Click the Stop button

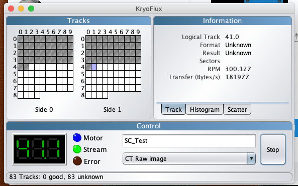tap(273, 149)
